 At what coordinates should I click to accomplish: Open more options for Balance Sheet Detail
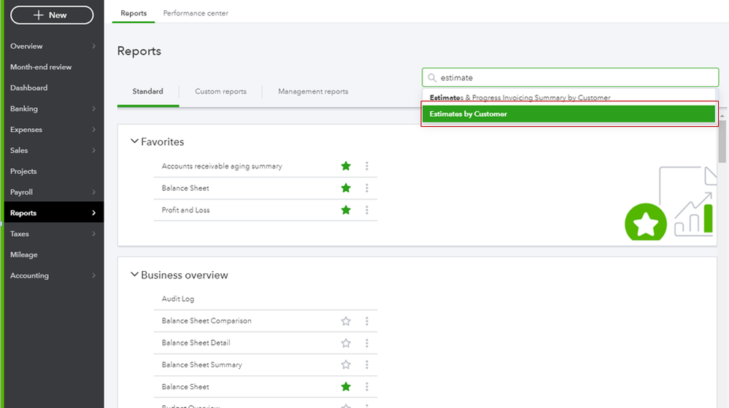367,343
